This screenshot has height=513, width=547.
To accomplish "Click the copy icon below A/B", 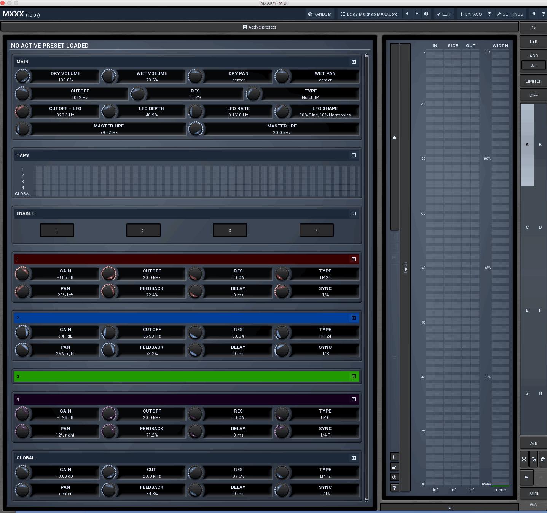I will click(x=534, y=459).
